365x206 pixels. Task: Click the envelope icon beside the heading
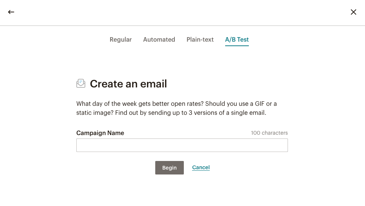(81, 83)
